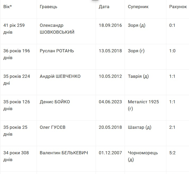Select opponent cell "Металіст 1925 (г)"
This screenshot has height=174, width=189.
tap(143, 105)
